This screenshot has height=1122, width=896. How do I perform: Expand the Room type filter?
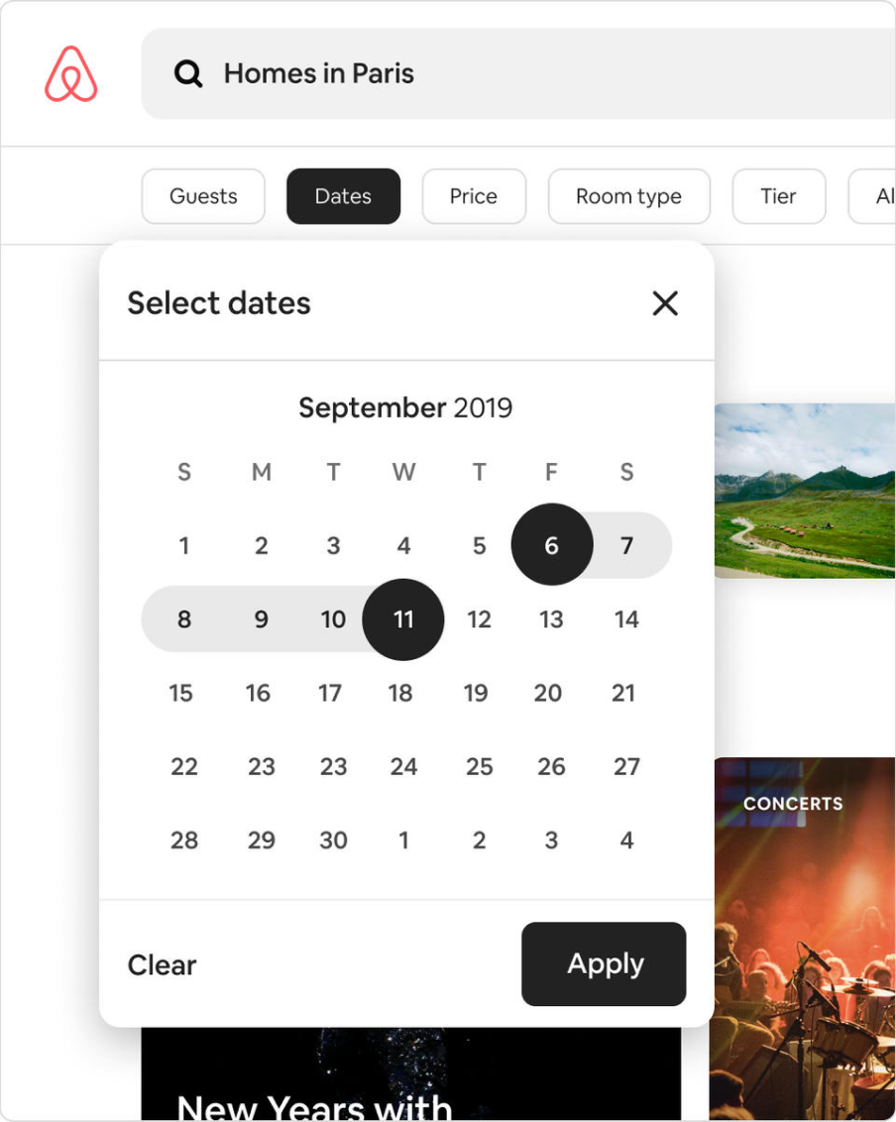(x=628, y=196)
